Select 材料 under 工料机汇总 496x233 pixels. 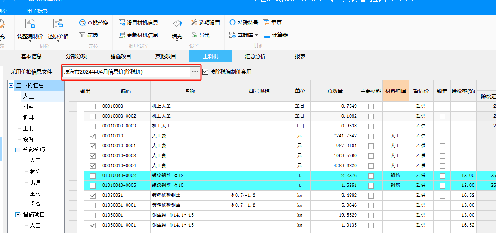[x=28, y=107]
